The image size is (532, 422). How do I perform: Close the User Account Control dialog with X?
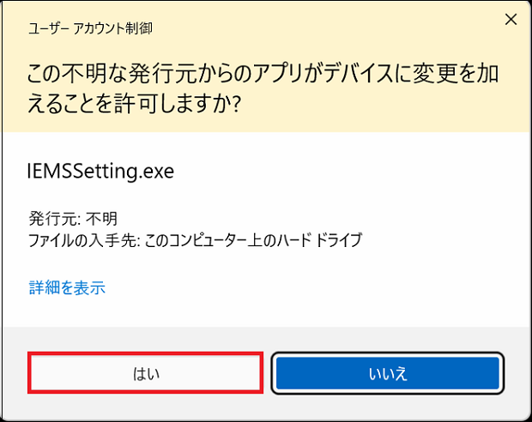511,20
